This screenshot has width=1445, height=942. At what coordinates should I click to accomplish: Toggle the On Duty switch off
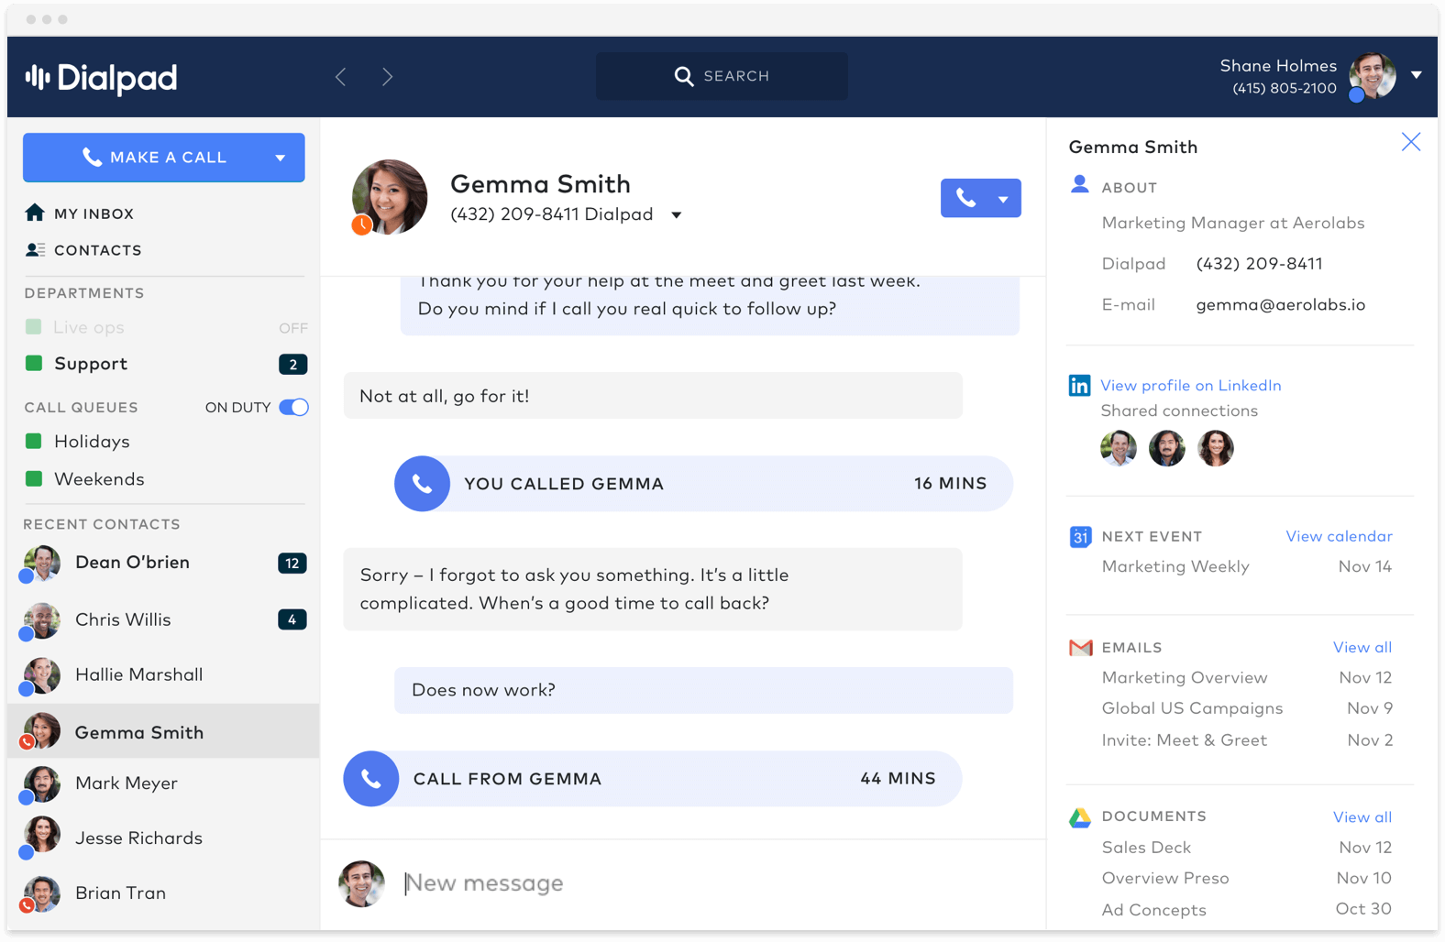click(294, 407)
